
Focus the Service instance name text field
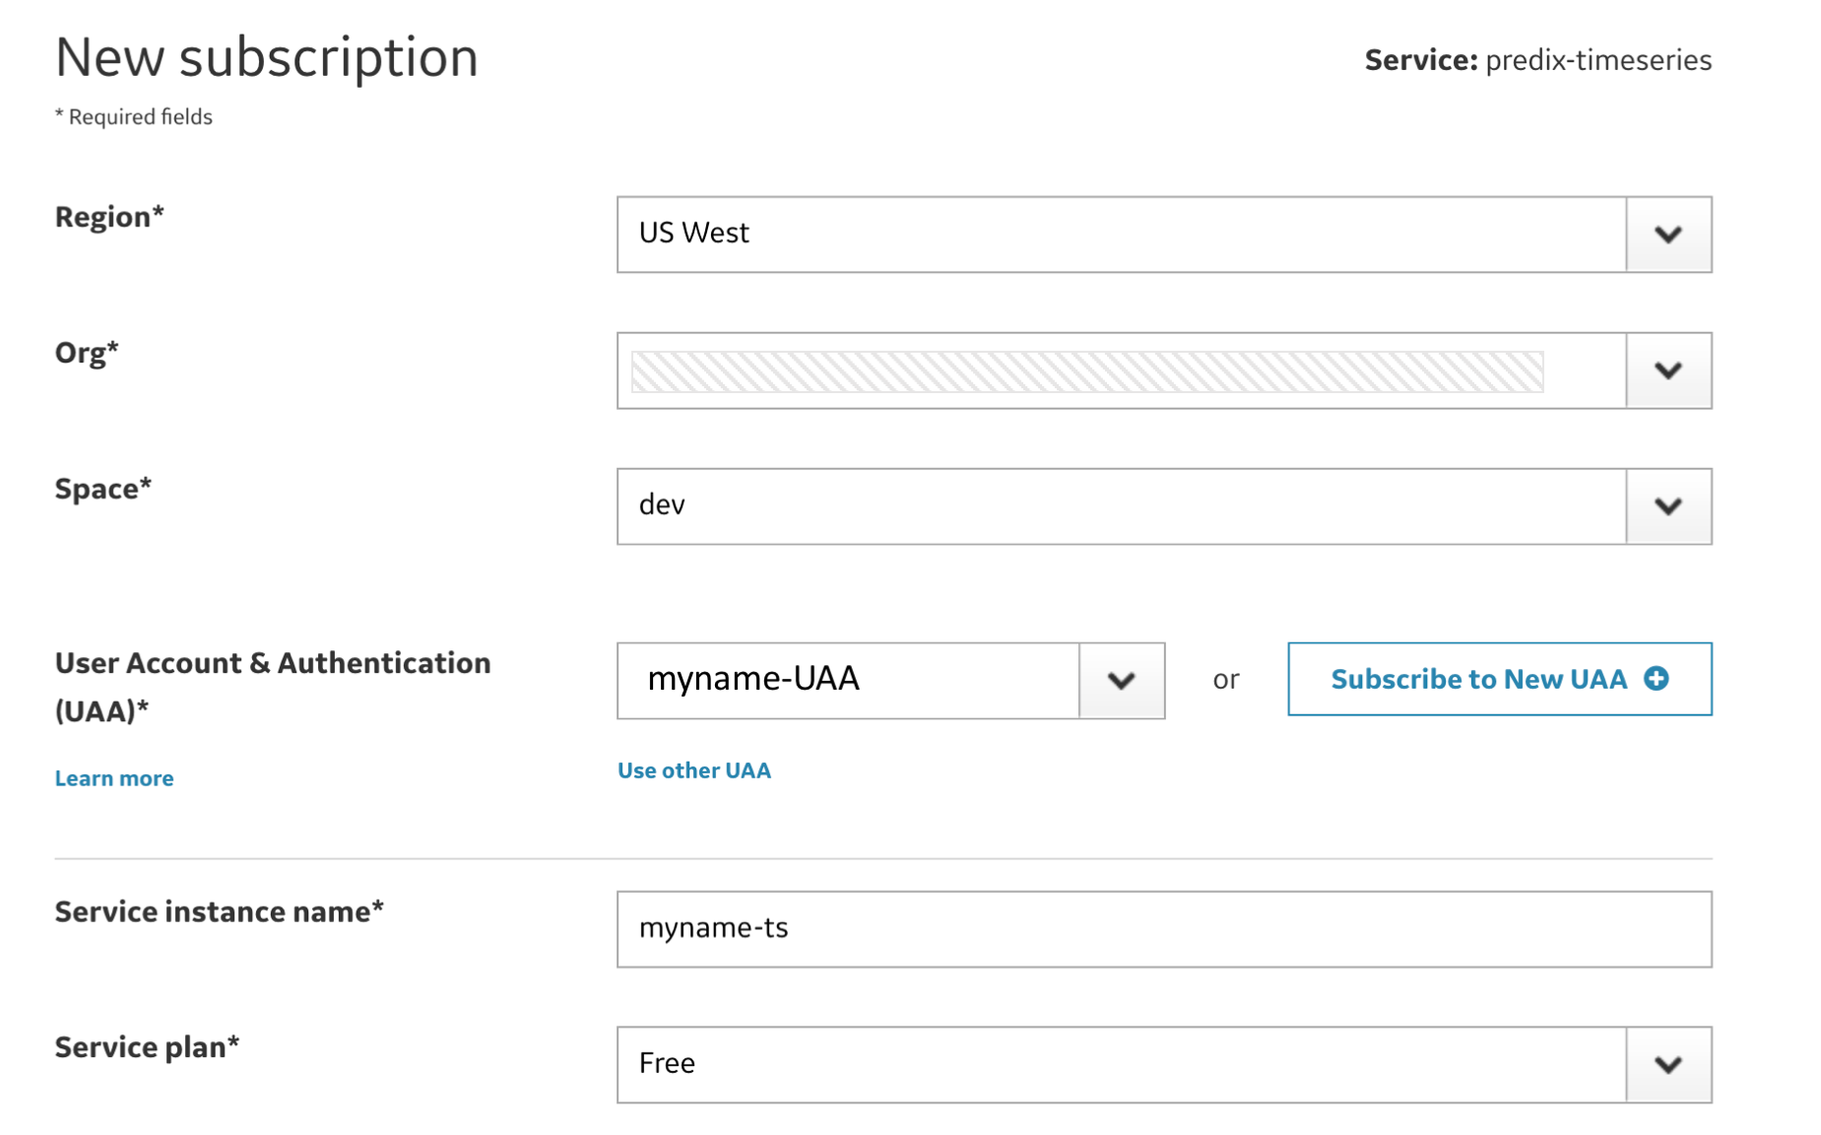point(1163,929)
